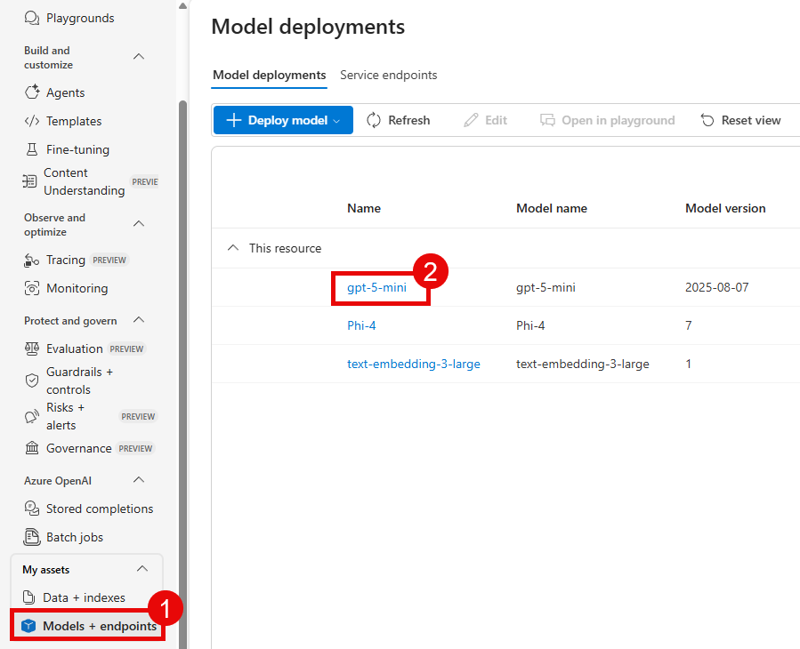Open the Deploy model dropdown
The image size is (800, 649).
coord(282,119)
